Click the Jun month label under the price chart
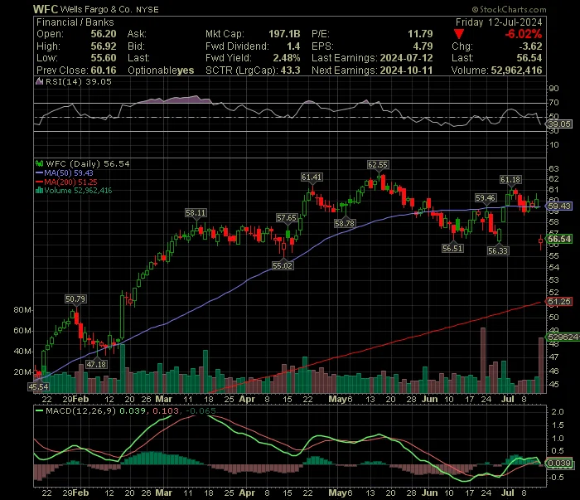 [430, 400]
